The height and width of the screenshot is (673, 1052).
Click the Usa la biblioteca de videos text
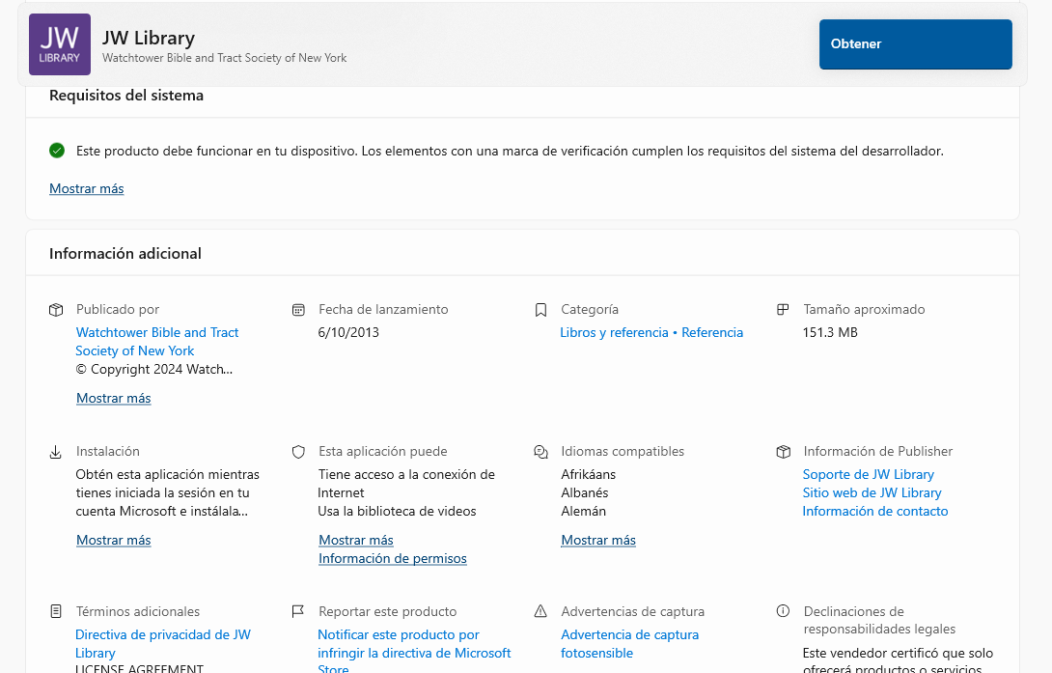398,512
